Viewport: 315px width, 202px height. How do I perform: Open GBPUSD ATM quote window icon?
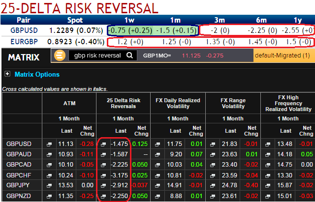click(x=49, y=144)
